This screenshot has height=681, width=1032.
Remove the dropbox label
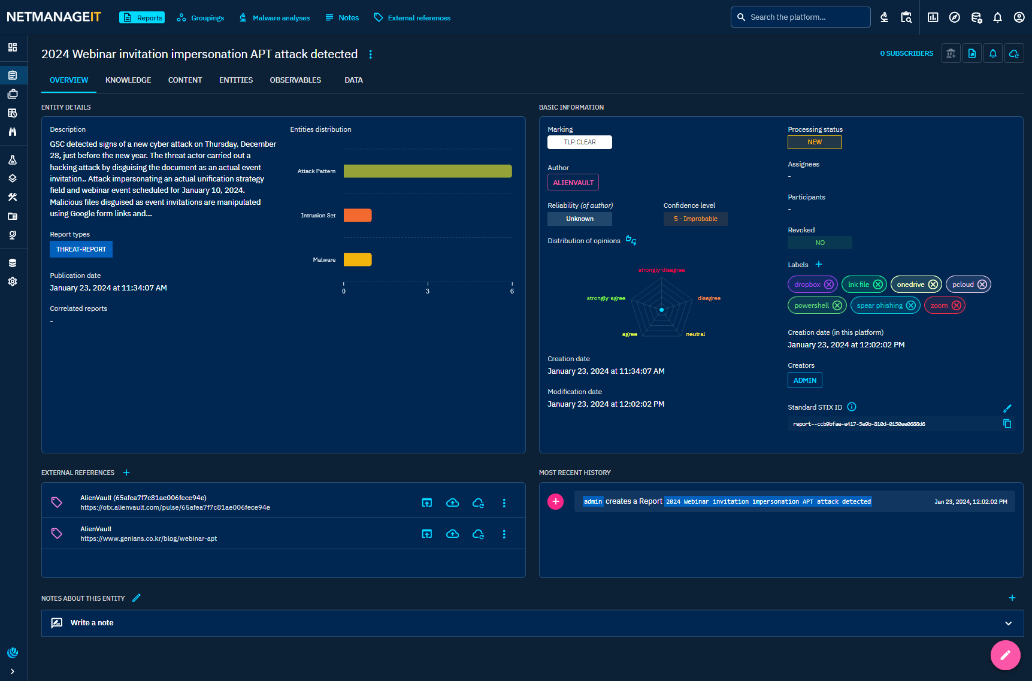click(x=829, y=284)
